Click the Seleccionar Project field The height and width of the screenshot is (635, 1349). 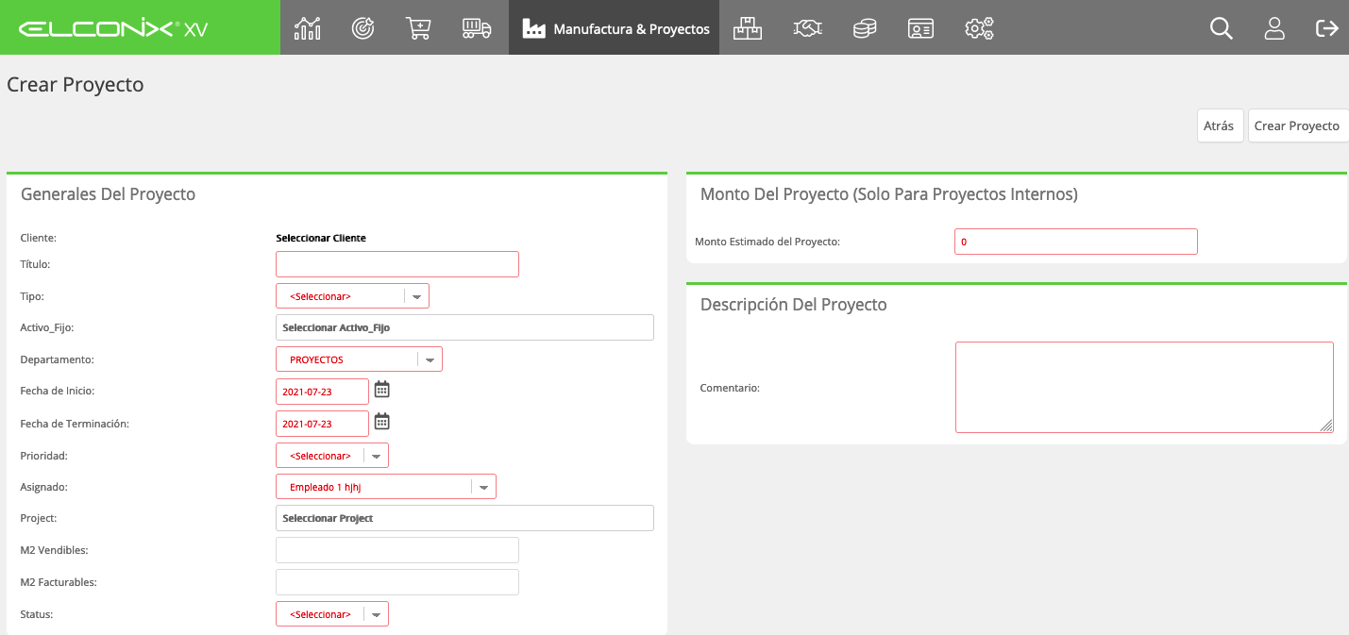coord(464,518)
